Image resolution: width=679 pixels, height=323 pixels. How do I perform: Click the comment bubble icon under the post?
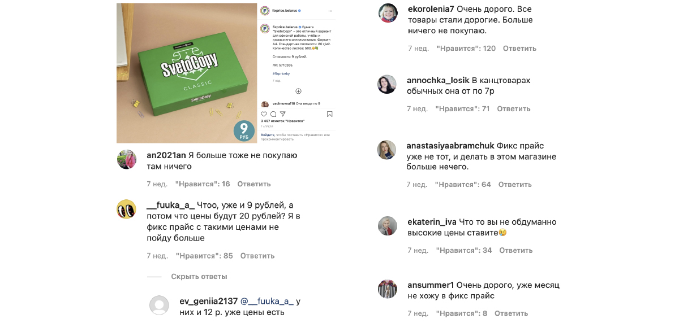click(273, 114)
